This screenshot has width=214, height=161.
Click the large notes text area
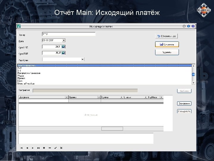pyautogui.click(x=86, y=138)
